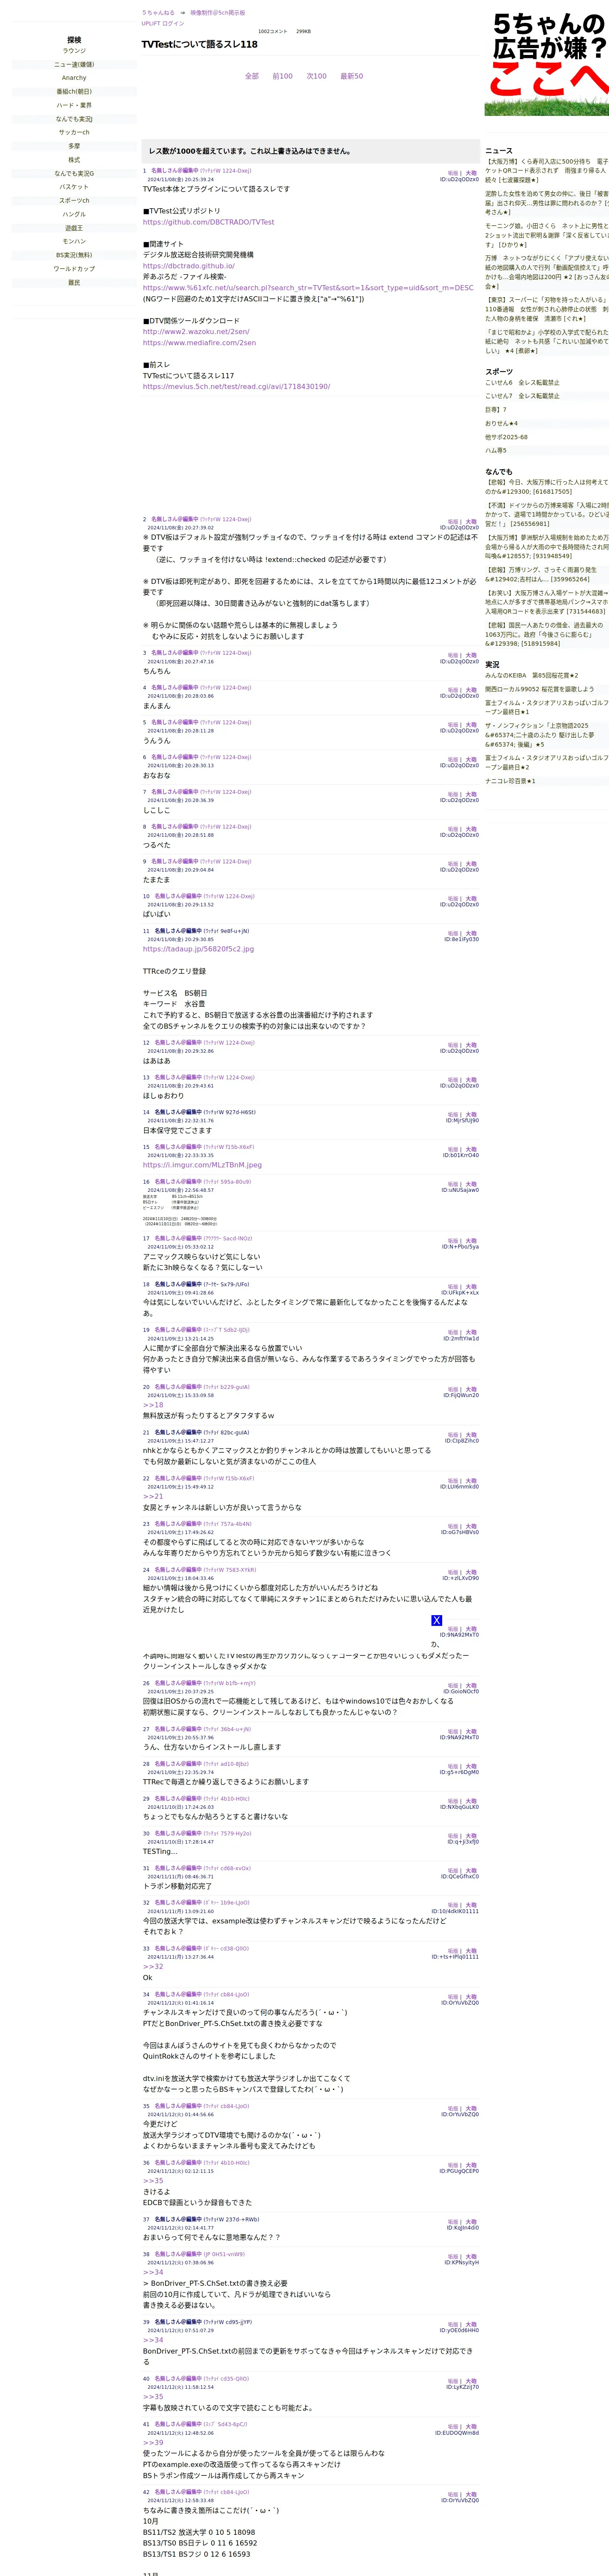The height and width of the screenshot is (2576, 609).
Task: Open なんでも実況G in the sidebar
Action: [x=74, y=173]
